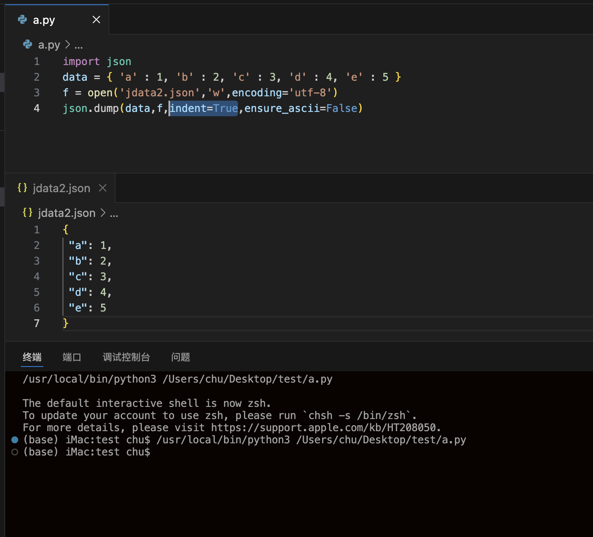Click the Python icon in a.py breadcrumb
Screen dimensions: 593x537
click(x=27, y=44)
